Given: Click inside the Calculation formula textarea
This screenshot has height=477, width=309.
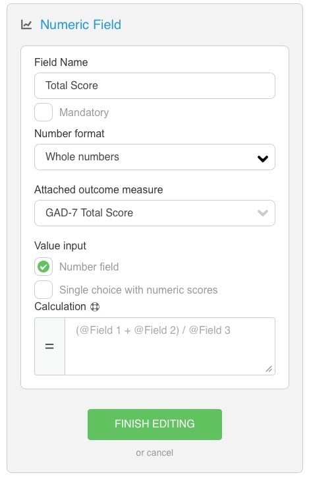Looking at the screenshot, I should click(170, 346).
